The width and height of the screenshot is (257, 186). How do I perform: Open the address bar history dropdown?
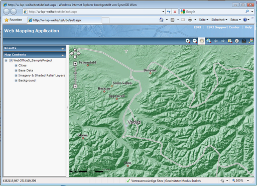coord(163,12)
